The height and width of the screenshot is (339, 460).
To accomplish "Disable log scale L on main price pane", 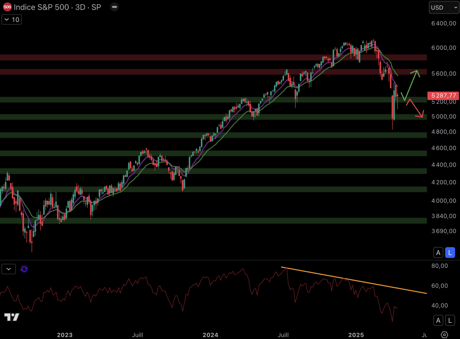I will [450, 253].
